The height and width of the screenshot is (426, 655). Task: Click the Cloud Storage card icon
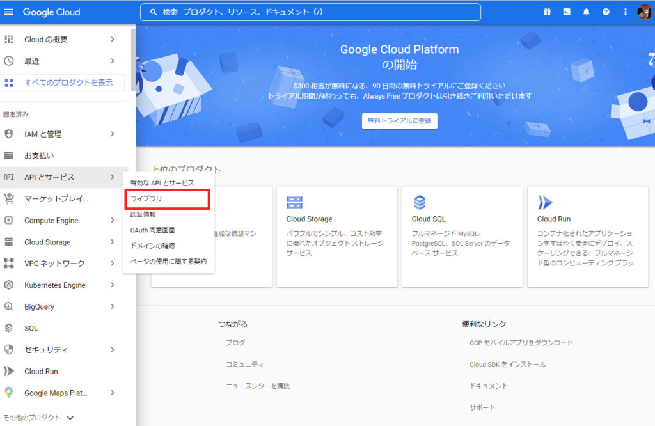(x=294, y=203)
